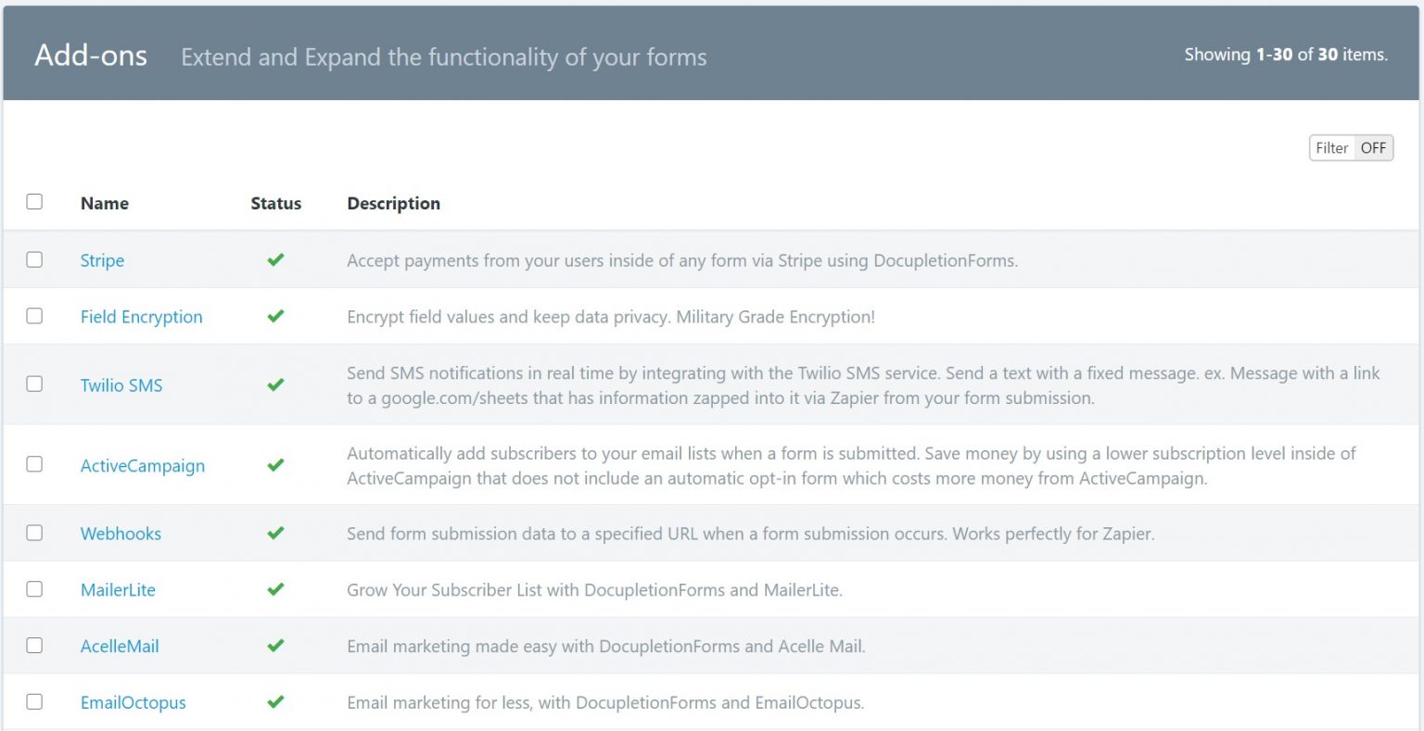Open the ActiveCampaign add-on
This screenshot has width=1424, height=731.
[143, 465]
